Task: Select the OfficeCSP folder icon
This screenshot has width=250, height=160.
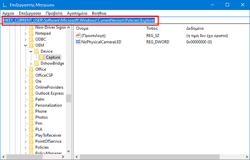Action: tap(31, 75)
